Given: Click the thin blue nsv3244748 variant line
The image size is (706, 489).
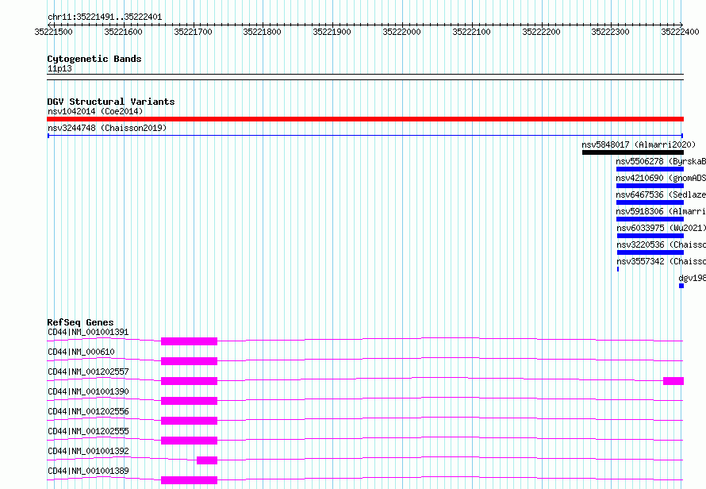Looking at the screenshot, I should tap(365, 135).
